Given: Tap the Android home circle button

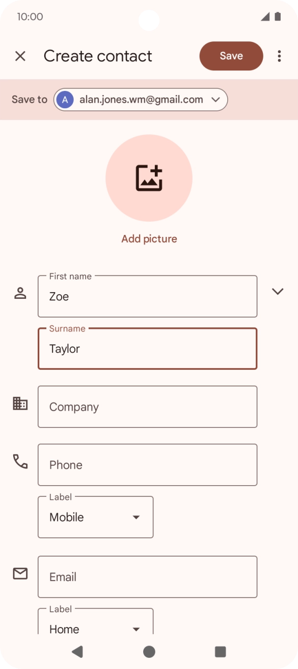Looking at the screenshot, I should click(x=149, y=651).
